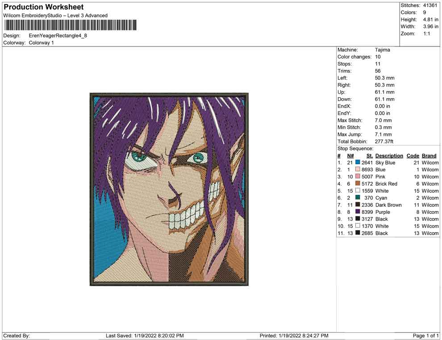The height and width of the screenshot is (340, 442).
Task: Click the Max Jump value '7.1 mm'
Action: 384,134
